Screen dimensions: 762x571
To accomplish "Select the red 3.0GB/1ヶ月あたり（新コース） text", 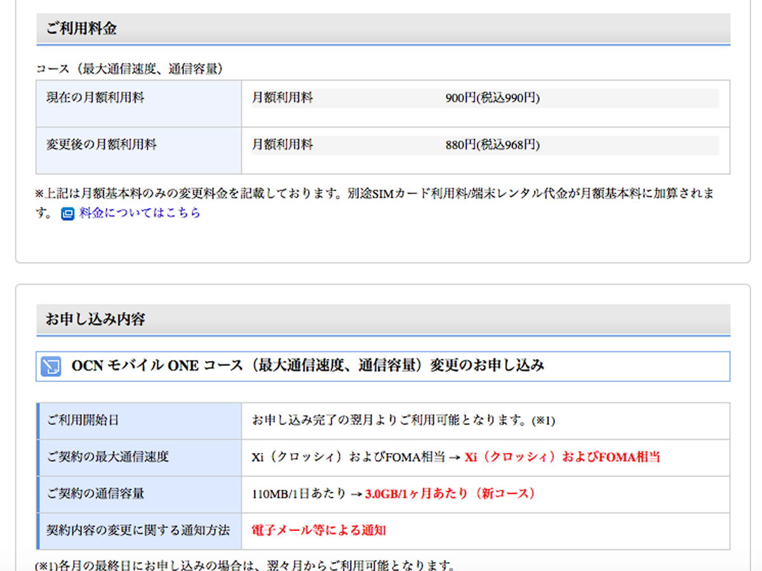I will coord(451,494).
